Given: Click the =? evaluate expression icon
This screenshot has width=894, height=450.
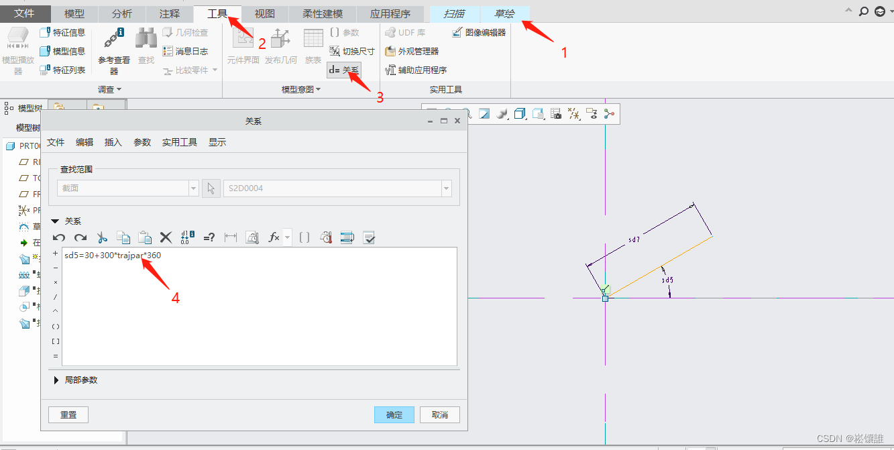Looking at the screenshot, I should point(209,237).
